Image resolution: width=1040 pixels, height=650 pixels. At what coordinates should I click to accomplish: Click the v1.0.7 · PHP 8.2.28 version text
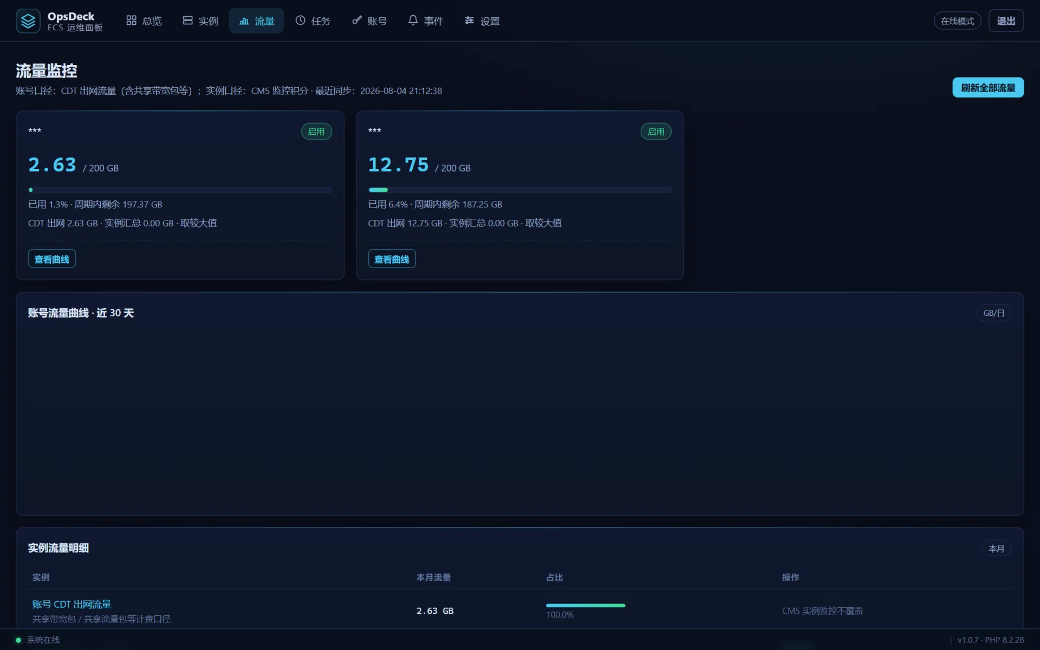click(x=991, y=640)
